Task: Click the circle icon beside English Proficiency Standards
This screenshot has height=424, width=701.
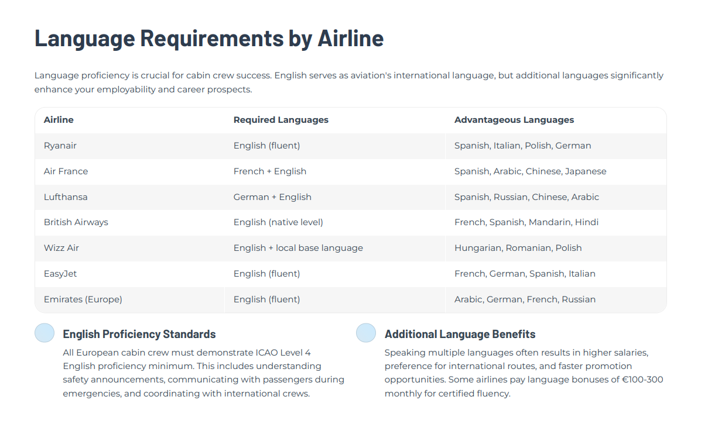Action: pos(45,333)
